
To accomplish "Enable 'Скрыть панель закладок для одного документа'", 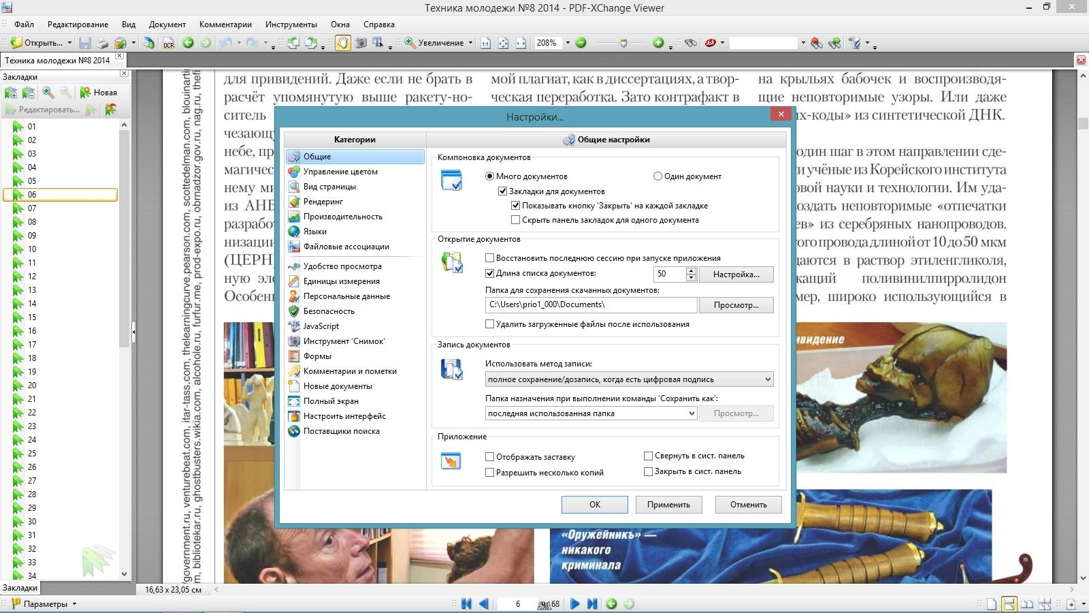I will pyautogui.click(x=515, y=220).
